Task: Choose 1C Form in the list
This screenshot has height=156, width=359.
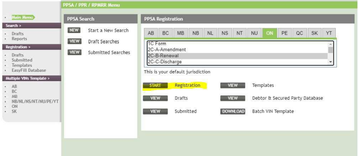Action: click(x=238, y=44)
